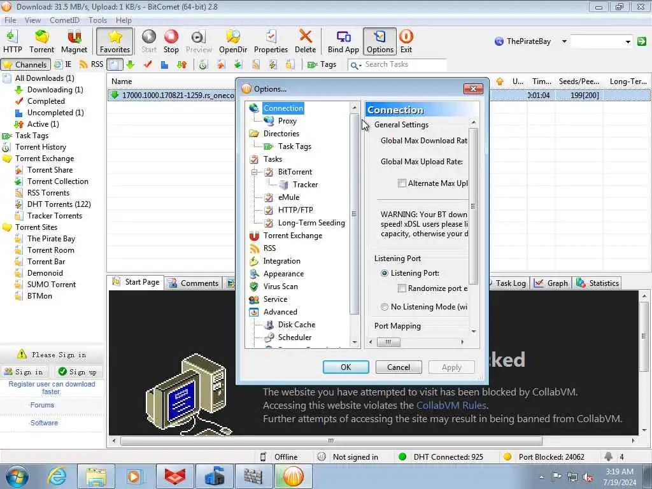
Task: Select Integration in options tree
Action: 281,261
